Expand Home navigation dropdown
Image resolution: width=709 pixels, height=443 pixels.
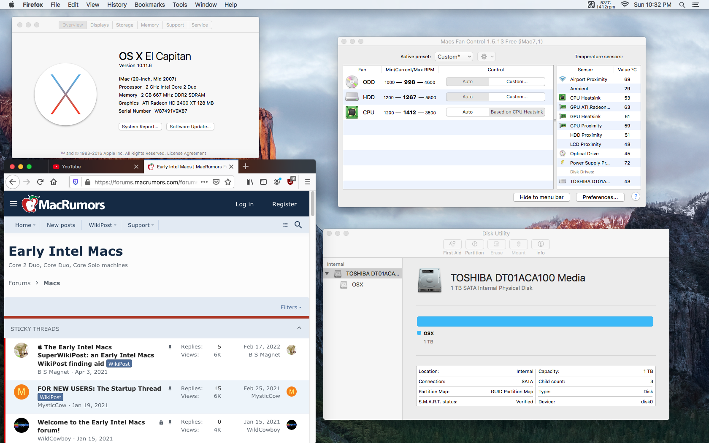(25, 225)
